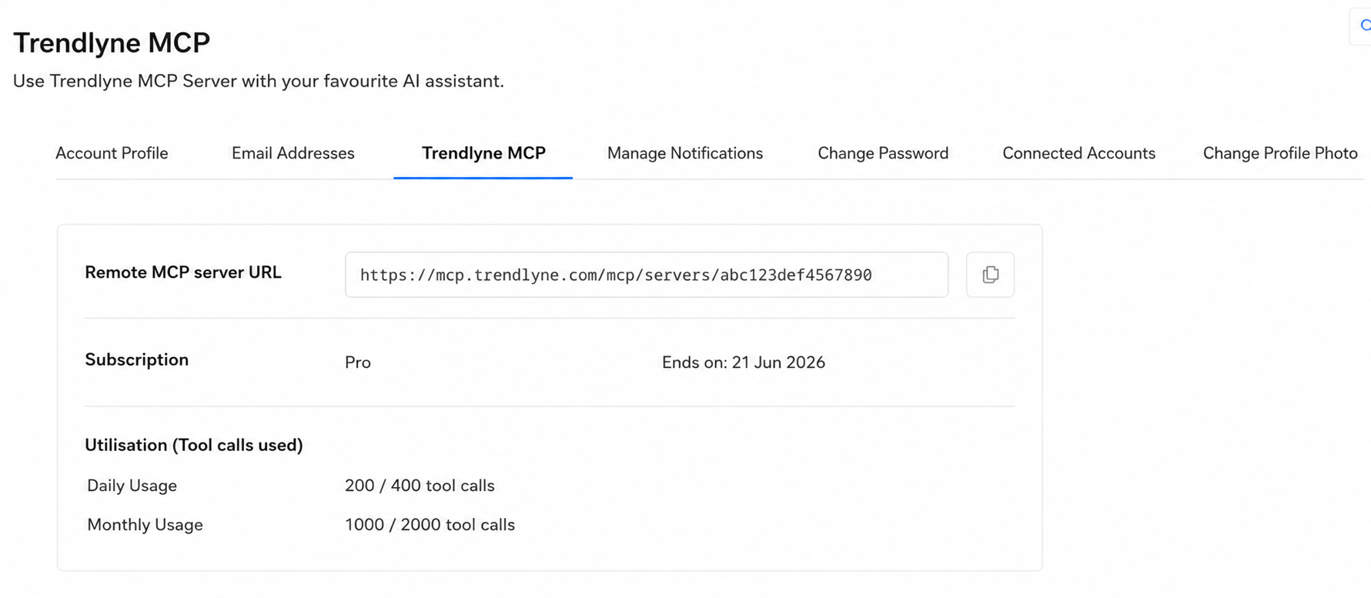Open Change Profile Photo tab
The image size is (1371, 598).
coord(1280,153)
